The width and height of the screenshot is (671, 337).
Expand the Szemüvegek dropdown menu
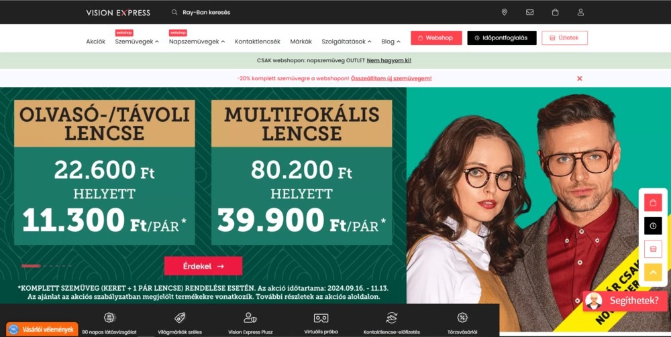[137, 42]
